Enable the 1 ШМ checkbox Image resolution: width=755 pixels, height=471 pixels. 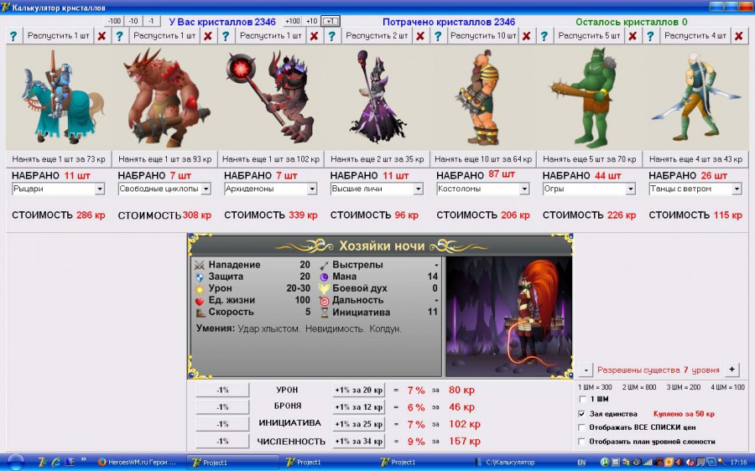click(x=583, y=399)
